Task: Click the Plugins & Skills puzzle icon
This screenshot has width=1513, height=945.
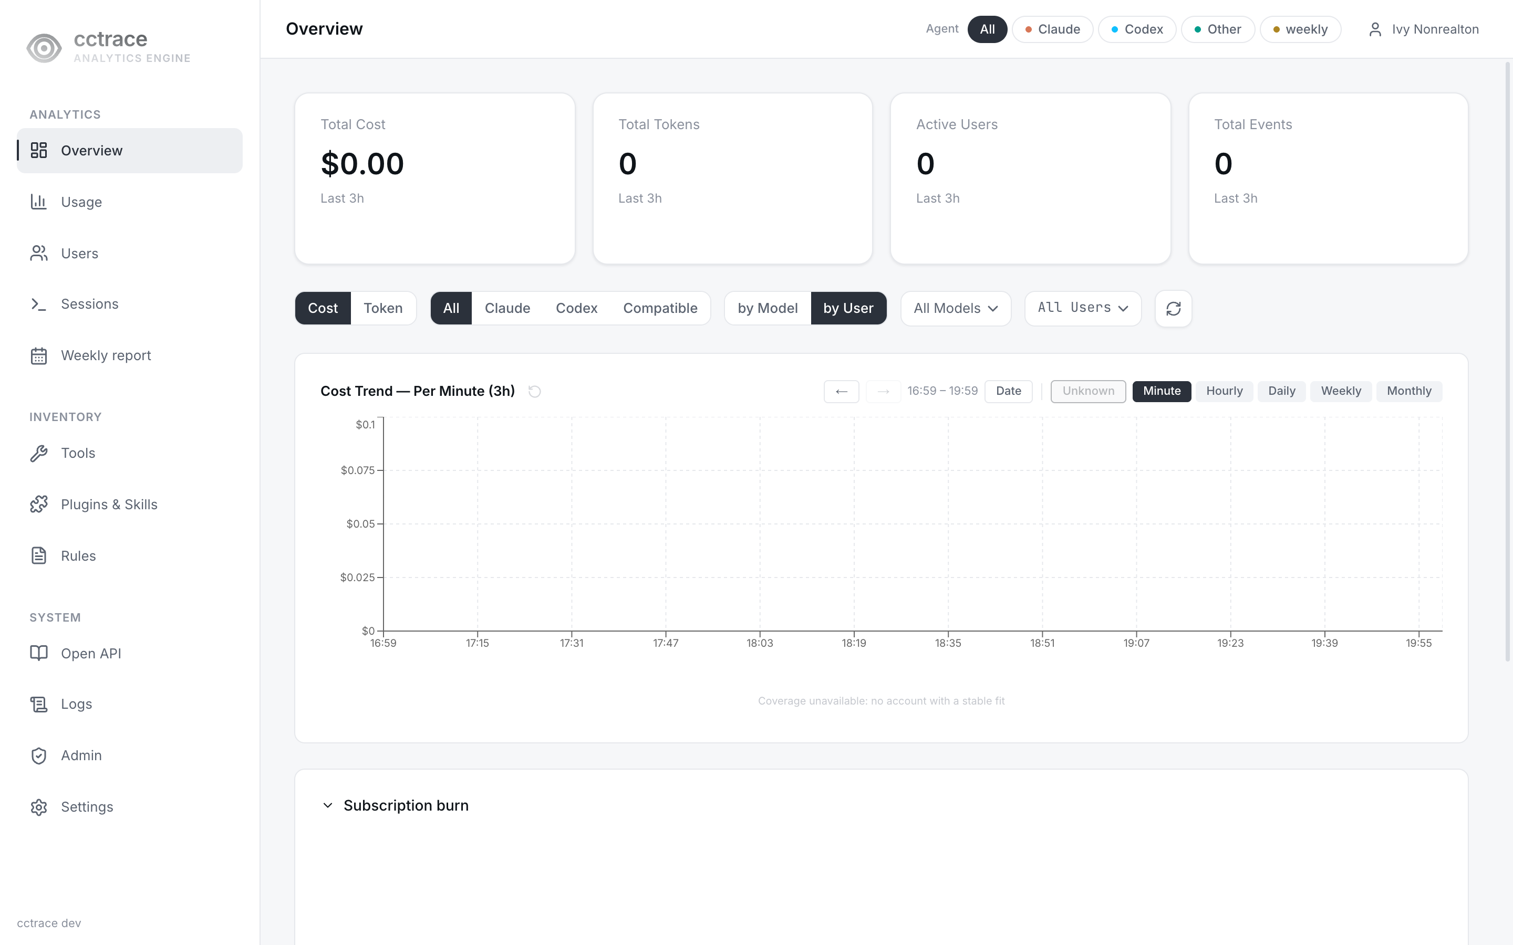Action: (39, 505)
